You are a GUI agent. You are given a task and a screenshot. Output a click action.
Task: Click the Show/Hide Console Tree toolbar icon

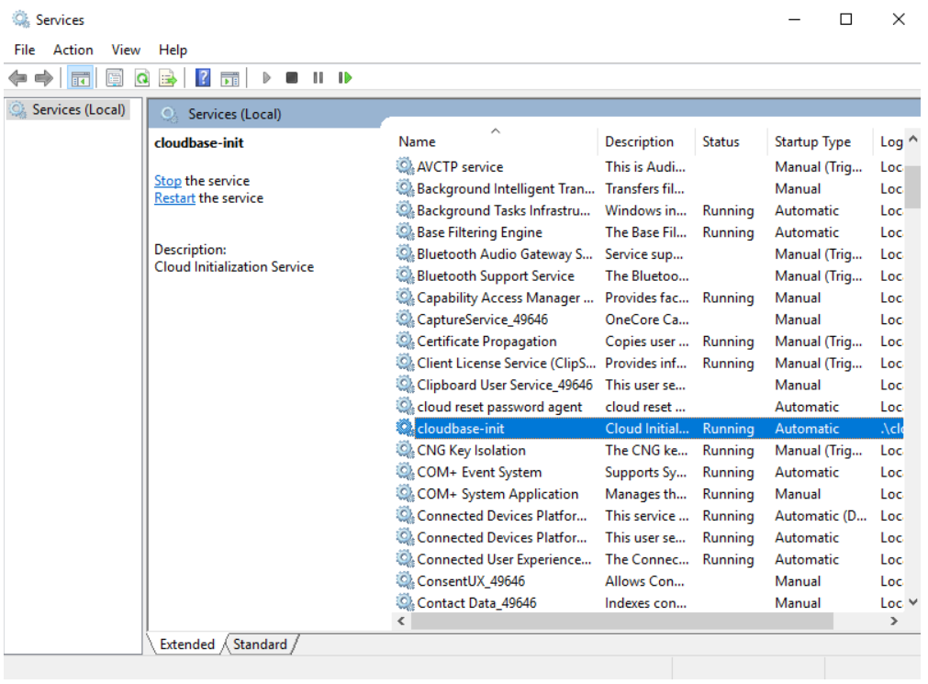click(81, 78)
